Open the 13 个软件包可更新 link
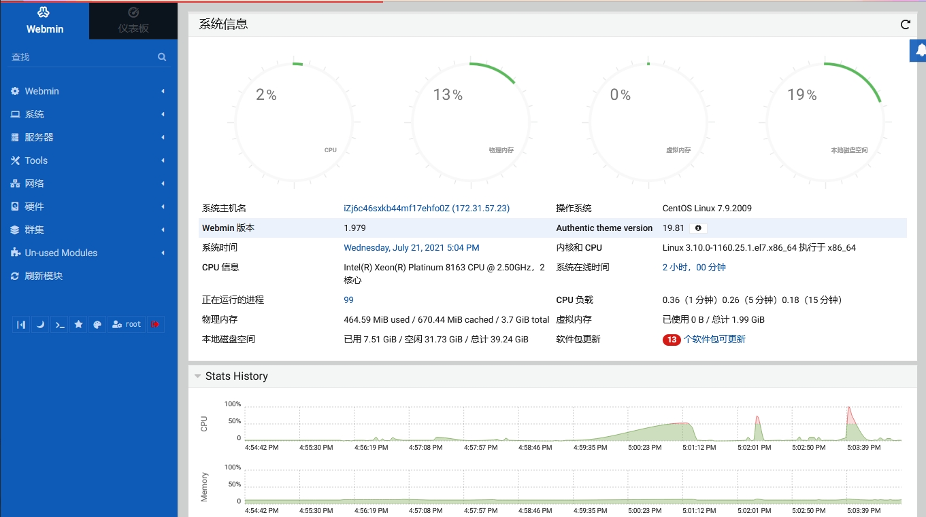Image resolution: width=926 pixels, height=517 pixels. 713,339
